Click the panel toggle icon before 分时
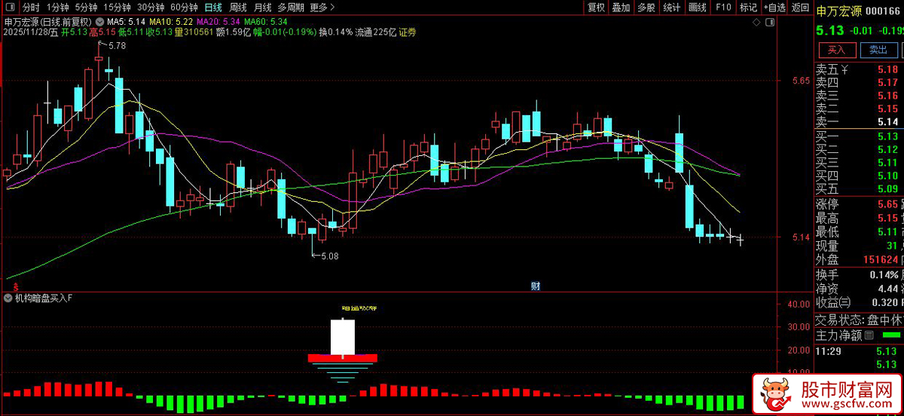904x416 pixels. tap(11, 8)
